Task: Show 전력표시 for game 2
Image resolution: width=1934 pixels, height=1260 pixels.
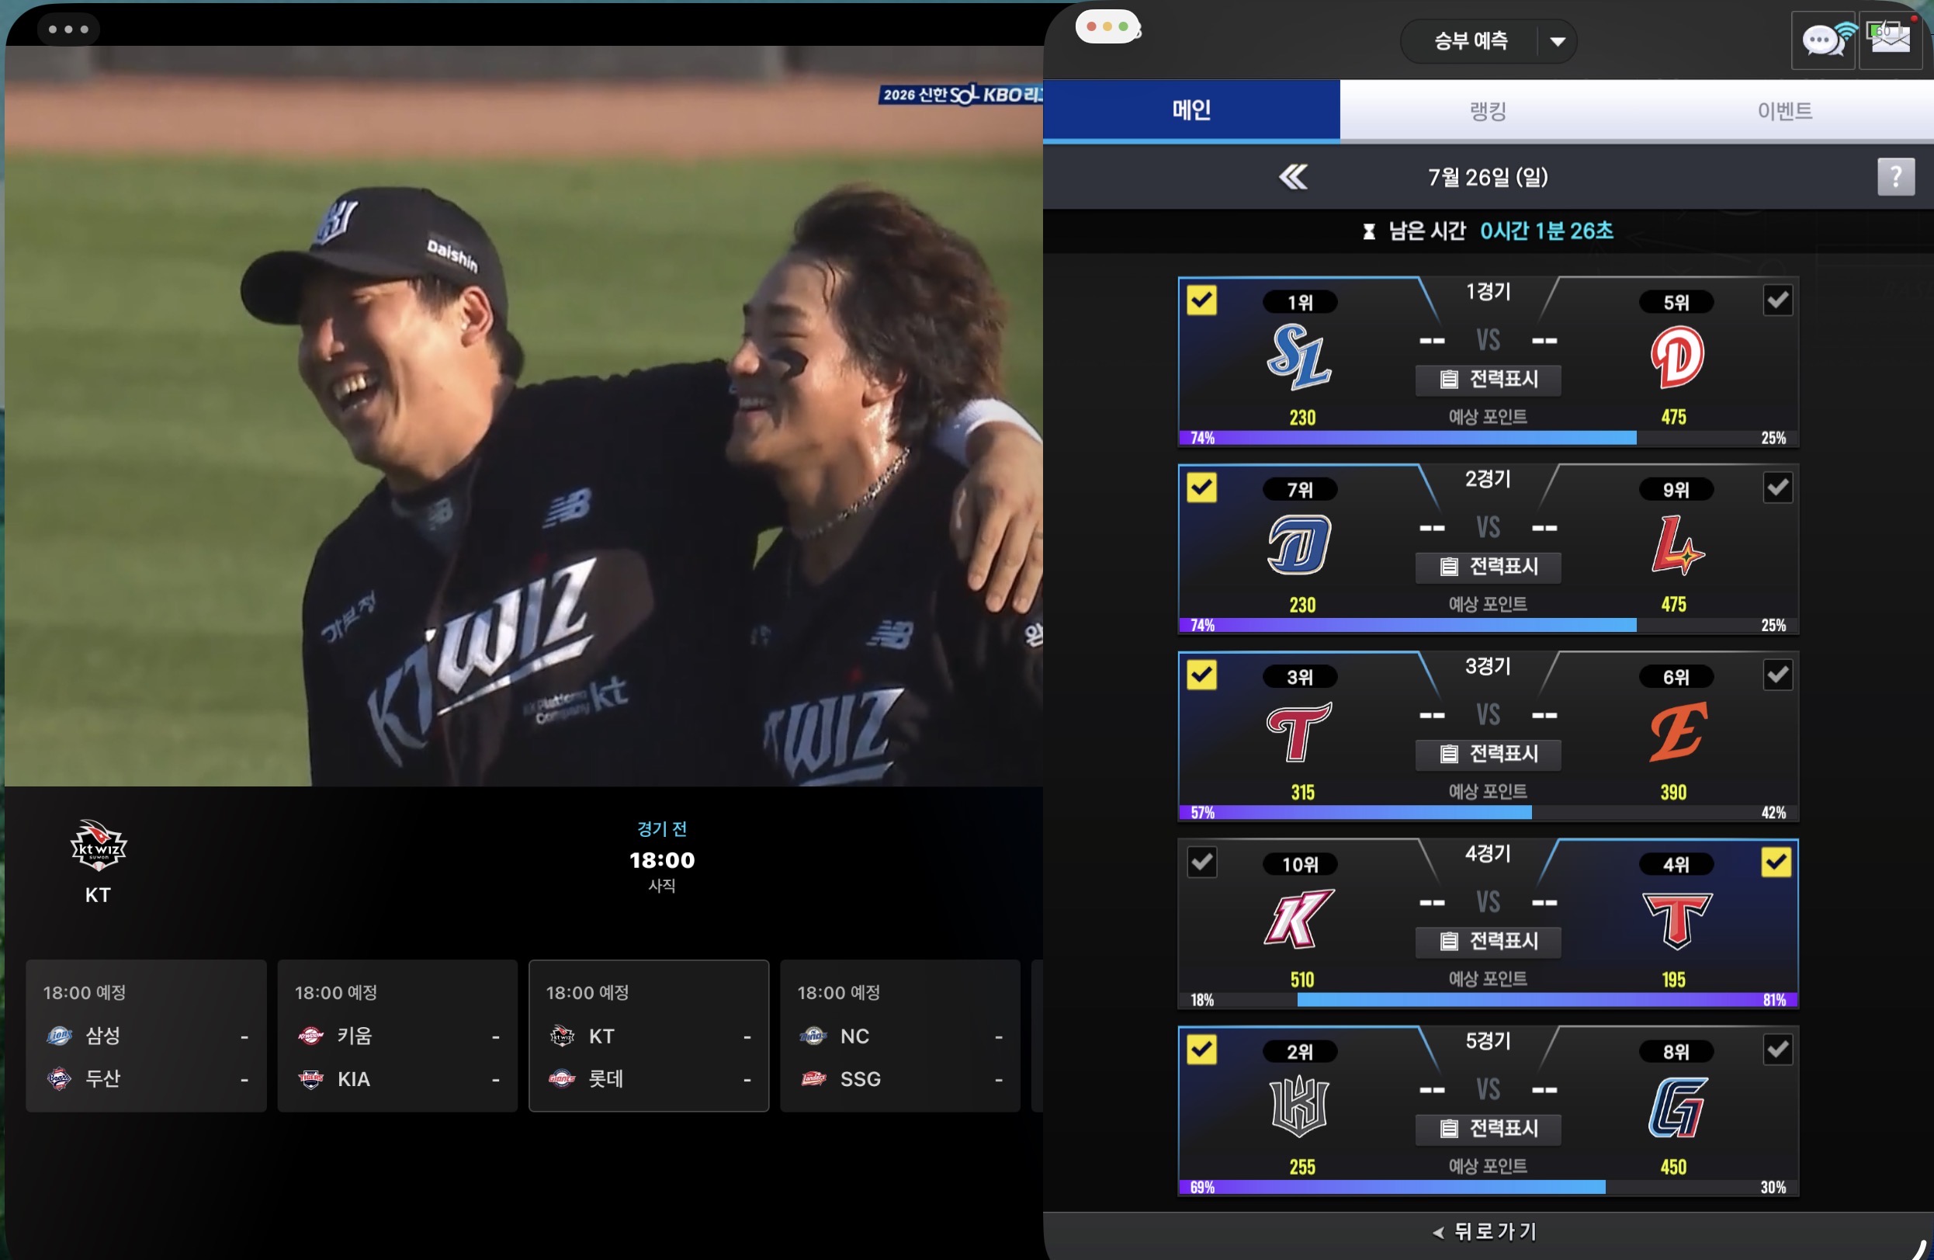Action: pyautogui.click(x=1488, y=567)
